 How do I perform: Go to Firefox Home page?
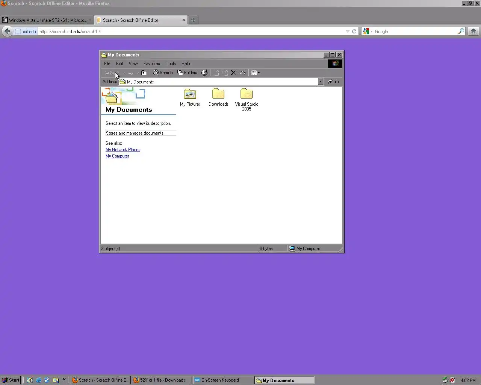[x=473, y=32]
